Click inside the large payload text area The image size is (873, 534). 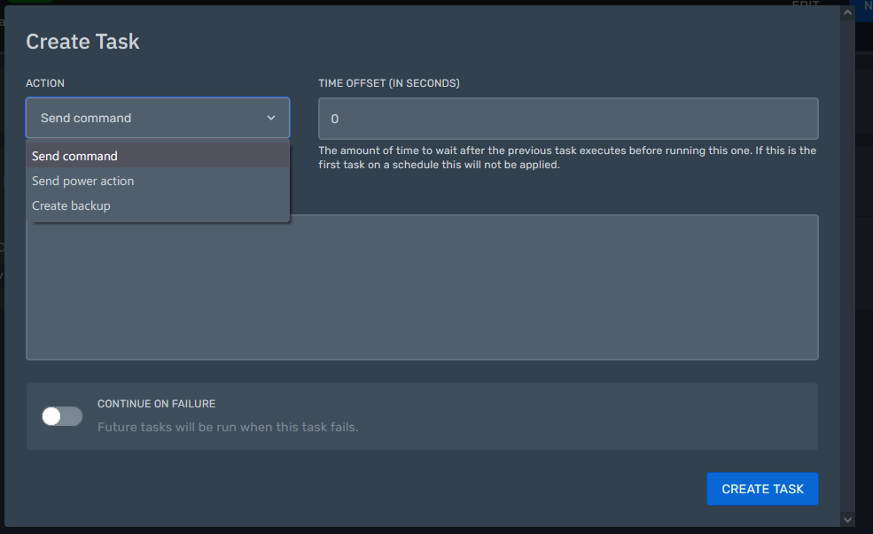coord(422,290)
